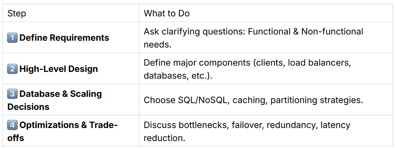Select the 'Step' column header
The image size is (395, 148).
click(x=17, y=13)
